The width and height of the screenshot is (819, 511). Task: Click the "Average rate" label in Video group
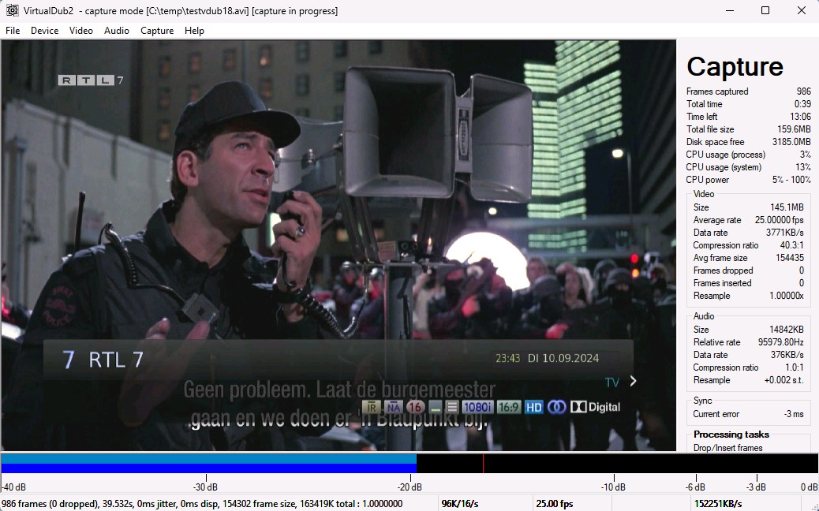716,220
